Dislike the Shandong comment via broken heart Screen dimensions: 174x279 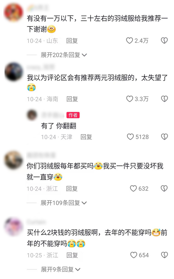pyautogui.click(x=164, y=40)
